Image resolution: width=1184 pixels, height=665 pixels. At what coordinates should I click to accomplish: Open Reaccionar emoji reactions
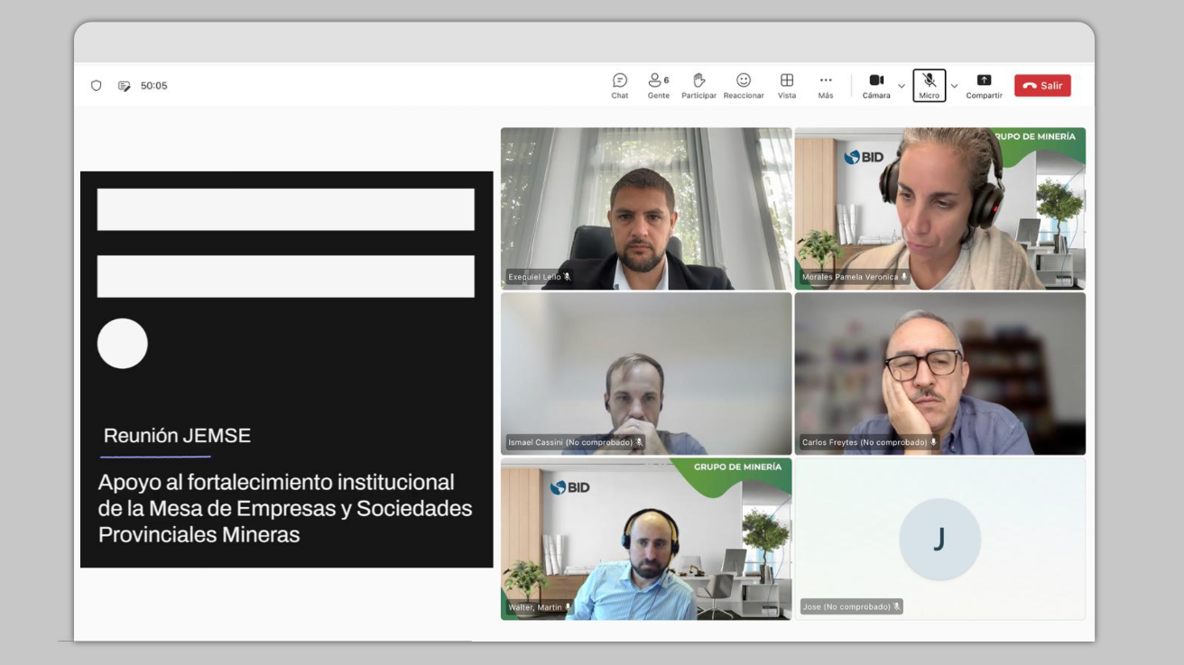coord(743,85)
